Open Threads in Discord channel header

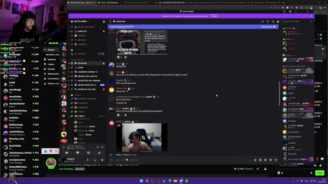tap(262, 21)
